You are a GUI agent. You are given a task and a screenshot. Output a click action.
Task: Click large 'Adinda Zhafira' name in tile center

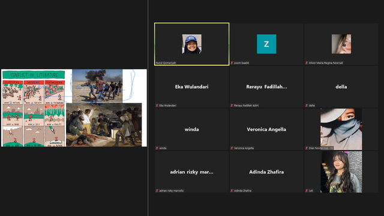point(266,172)
